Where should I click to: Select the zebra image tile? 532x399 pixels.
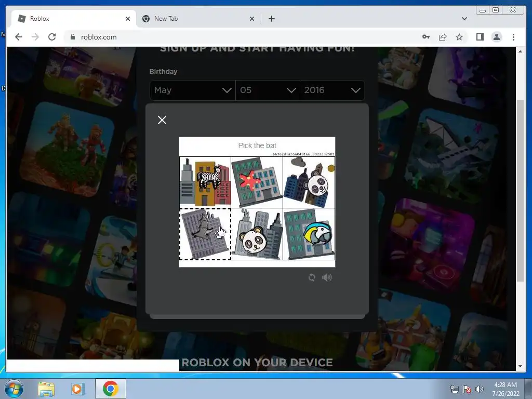click(205, 182)
